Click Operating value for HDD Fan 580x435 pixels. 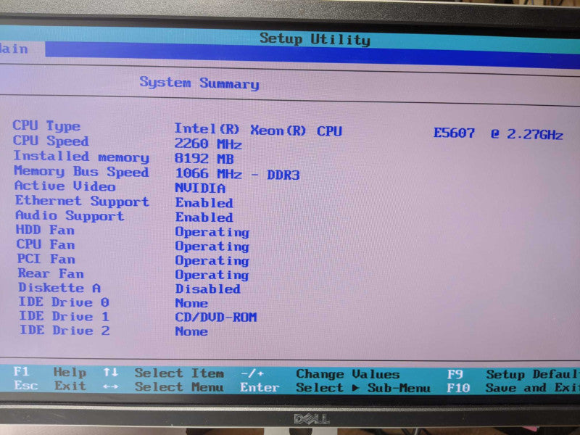click(212, 232)
